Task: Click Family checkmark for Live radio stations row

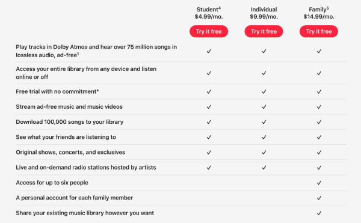Action: pyautogui.click(x=319, y=168)
